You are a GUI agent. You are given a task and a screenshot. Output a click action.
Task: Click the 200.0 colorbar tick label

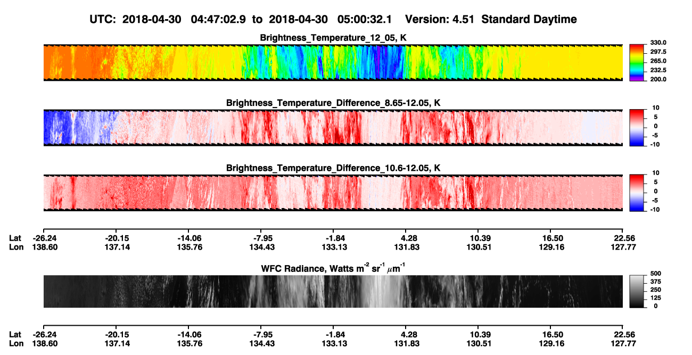(658, 79)
